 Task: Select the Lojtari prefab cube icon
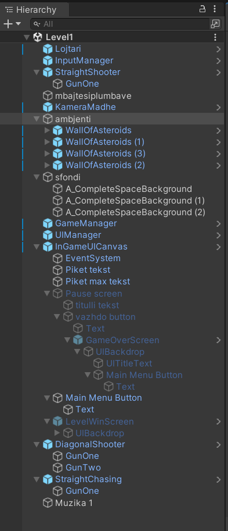click(x=48, y=49)
